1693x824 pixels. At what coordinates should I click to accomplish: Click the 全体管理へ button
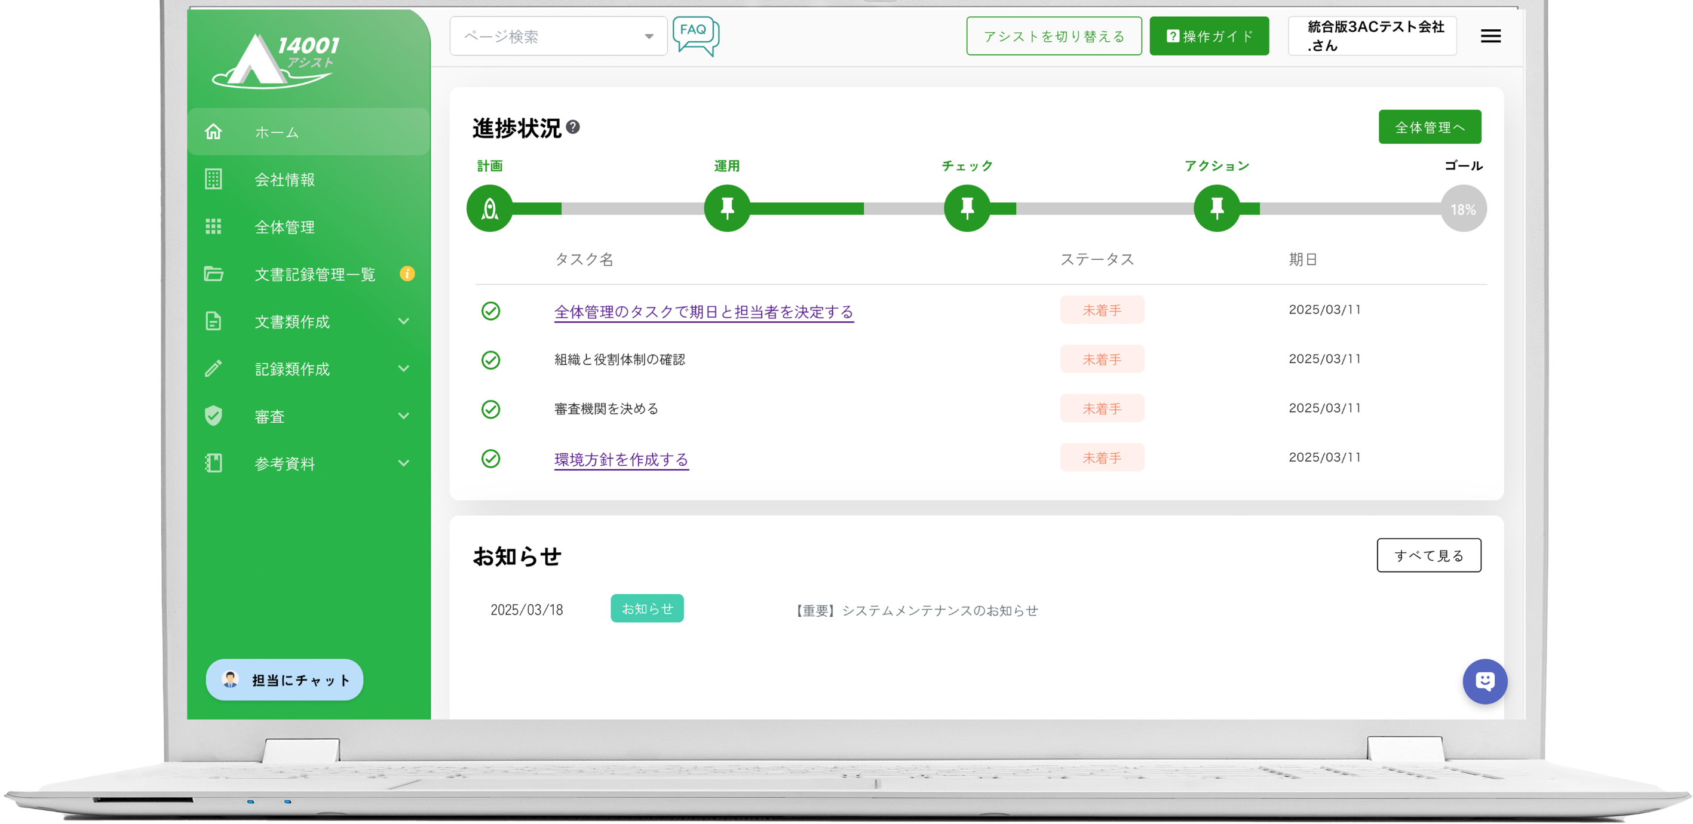pos(1429,127)
